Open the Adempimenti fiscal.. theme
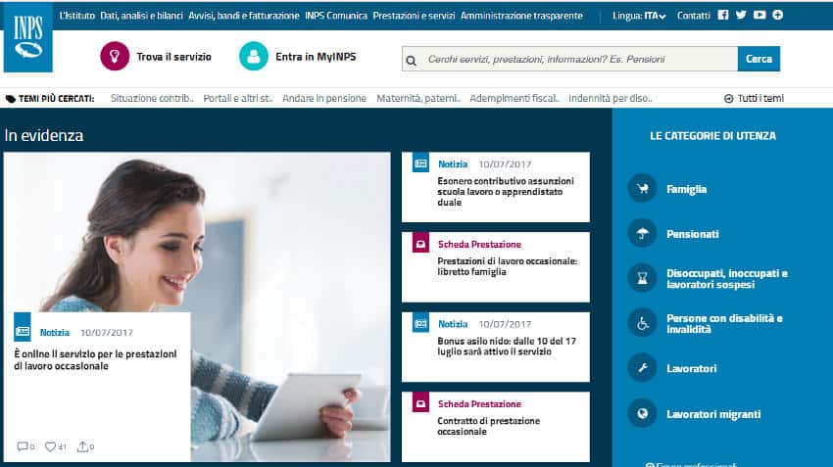Screen dimensions: 833x467 click(x=514, y=98)
